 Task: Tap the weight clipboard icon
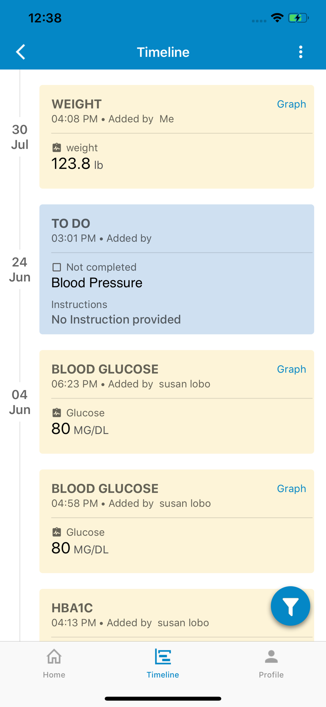click(x=57, y=147)
